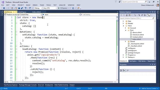Image resolution: width=160 pixels, height=90 pixels.
Task: Collapse the actions block outlining at line 11
Action: pos(16,46)
